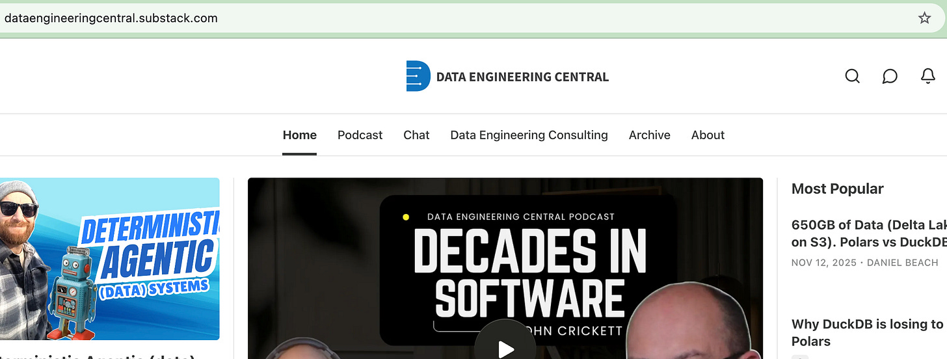This screenshot has height=359, width=947.
Task: Open the Deterministic Agentic Data Systems thumbnail
Action: tap(110, 259)
